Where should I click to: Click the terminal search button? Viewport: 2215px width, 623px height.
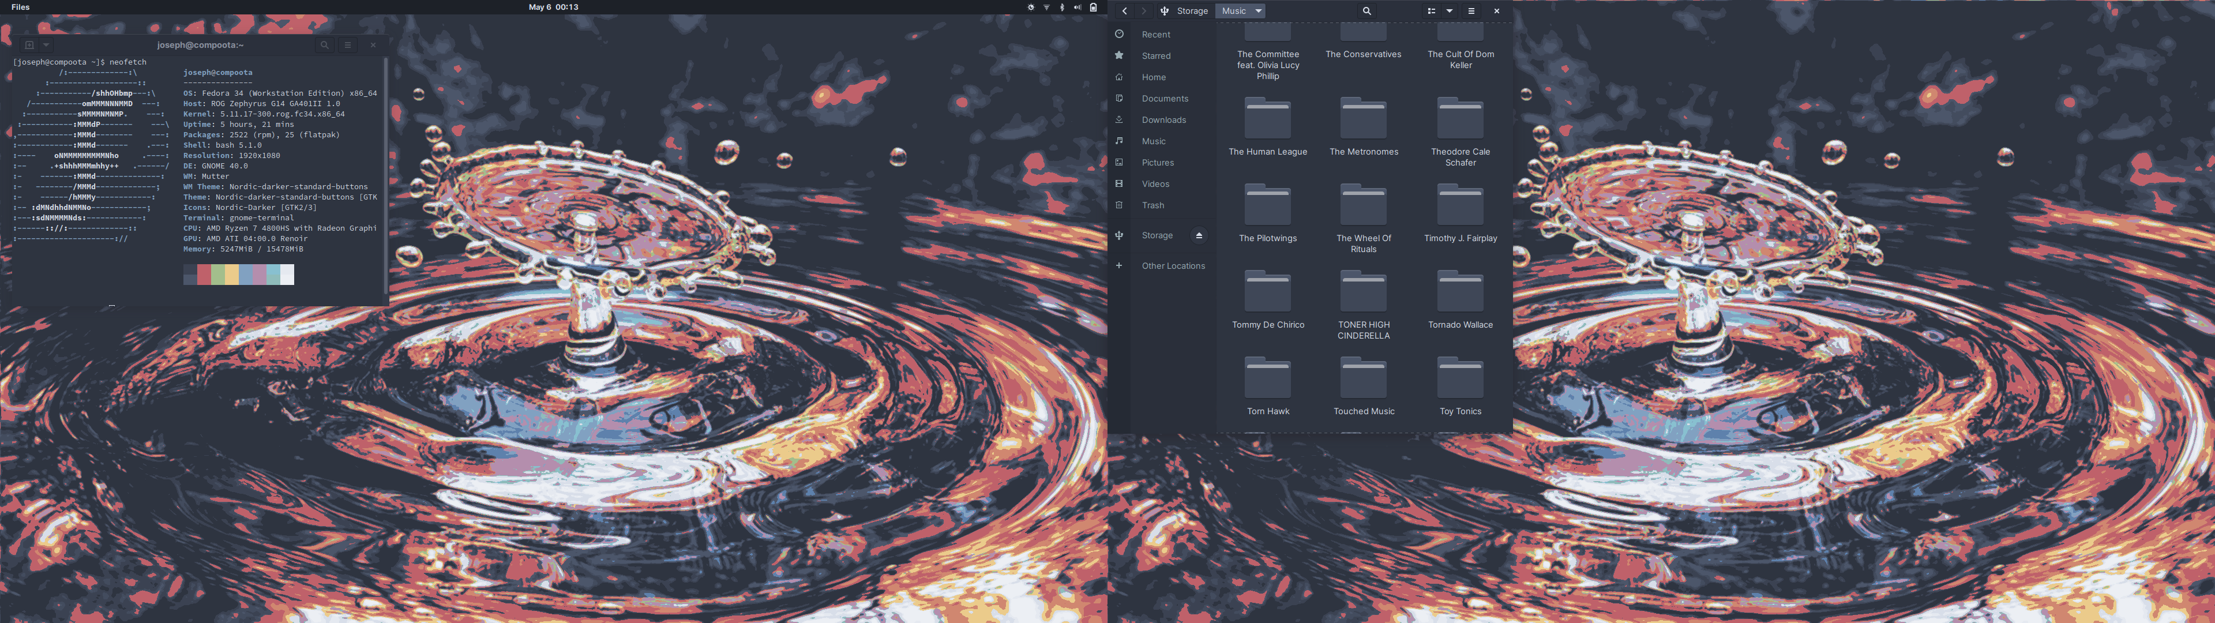point(324,45)
